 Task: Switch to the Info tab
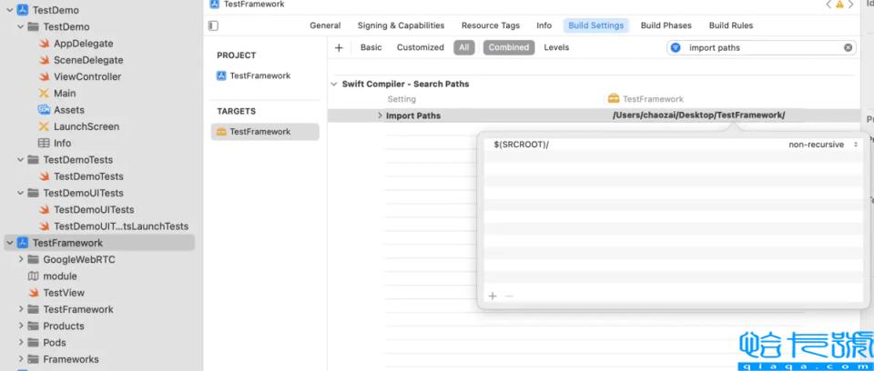point(544,25)
